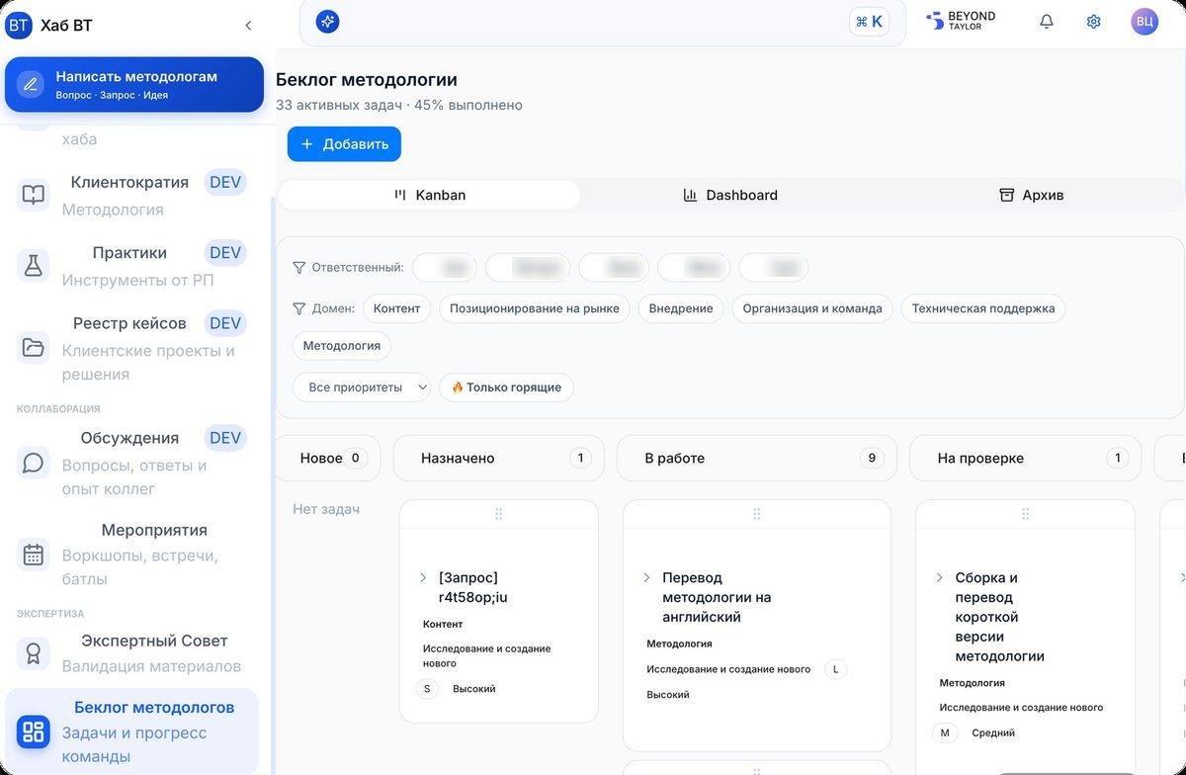Click the Экспертный Совет badge icon
This screenshot has height=775, width=1186.
[34, 652]
